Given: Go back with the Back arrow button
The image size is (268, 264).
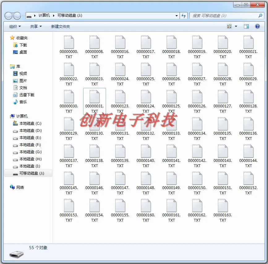Looking at the screenshot, I should click(x=8, y=16).
